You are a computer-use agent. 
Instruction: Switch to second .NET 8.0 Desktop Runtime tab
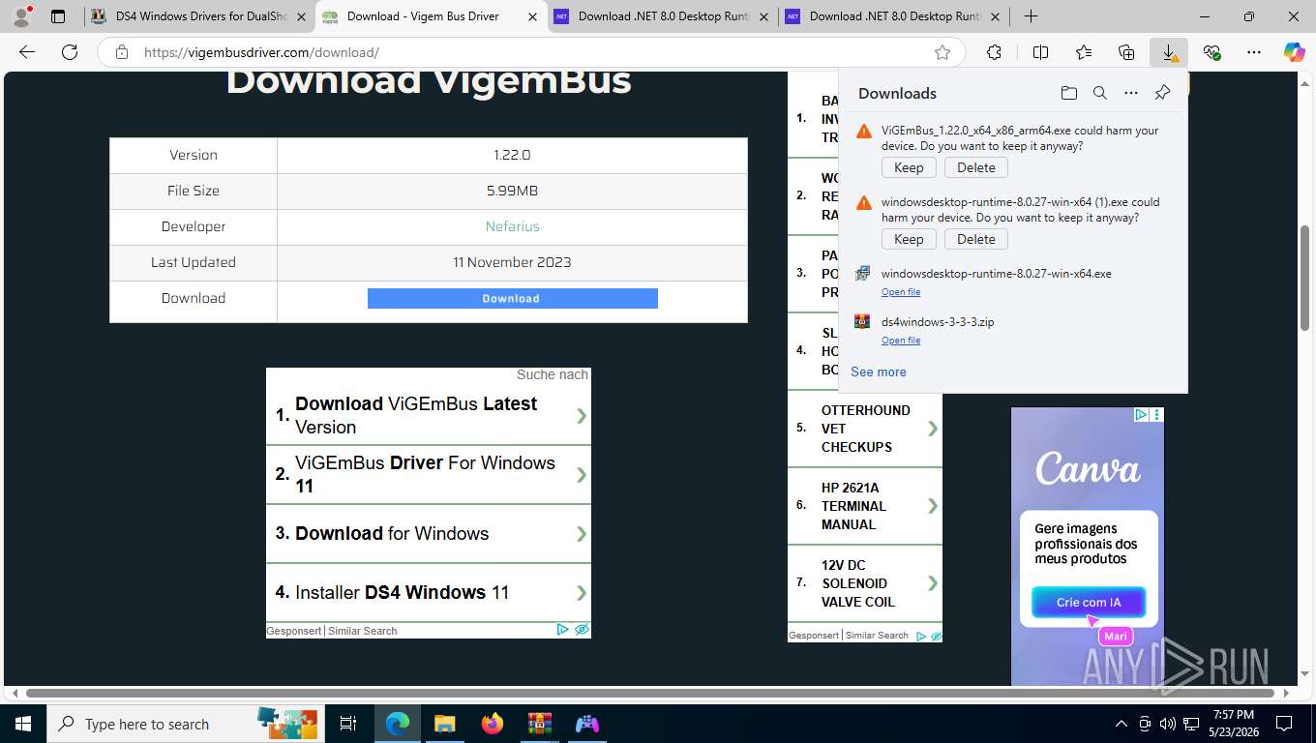pos(895,16)
